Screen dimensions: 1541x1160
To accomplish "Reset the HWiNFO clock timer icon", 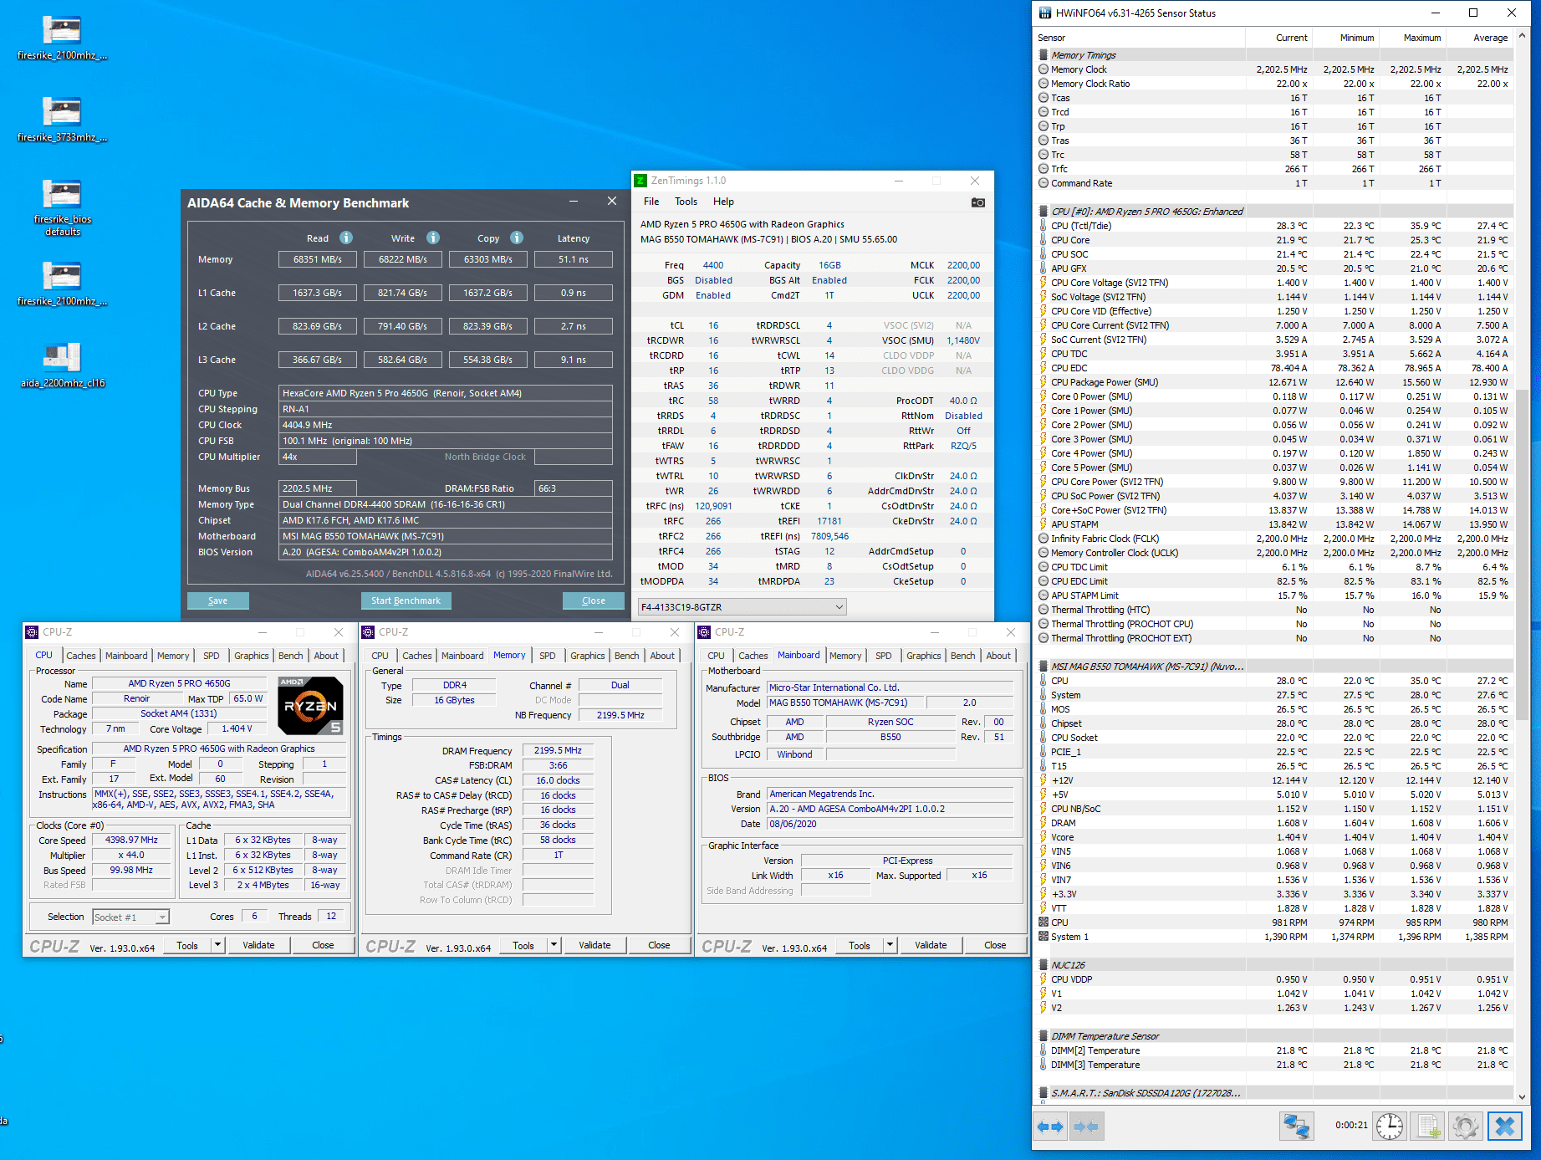I will [x=1390, y=1127].
